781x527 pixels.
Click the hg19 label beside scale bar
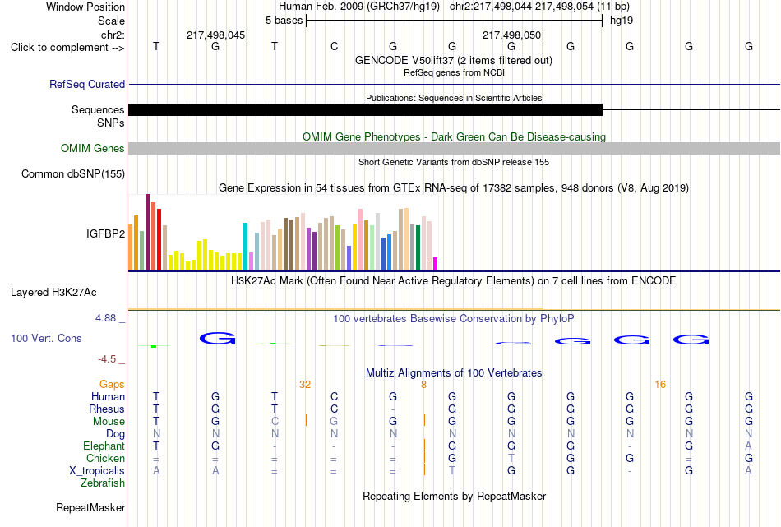(x=622, y=21)
